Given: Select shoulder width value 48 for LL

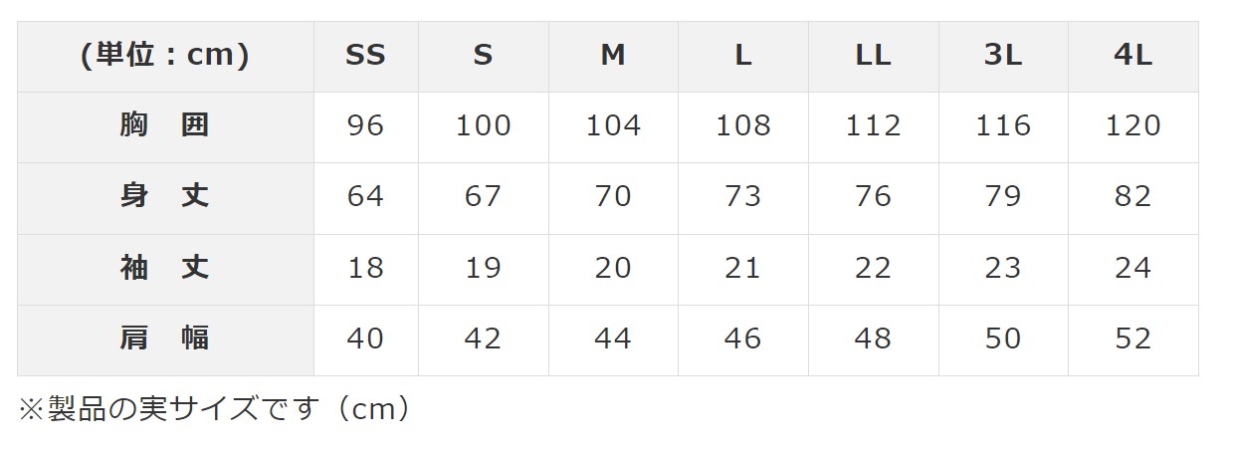Looking at the screenshot, I should tap(873, 339).
